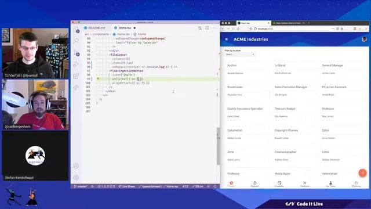This screenshot has width=371, height=209.
Task: Open the VS Code Explorer activity icon
Action: coord(76,30)
